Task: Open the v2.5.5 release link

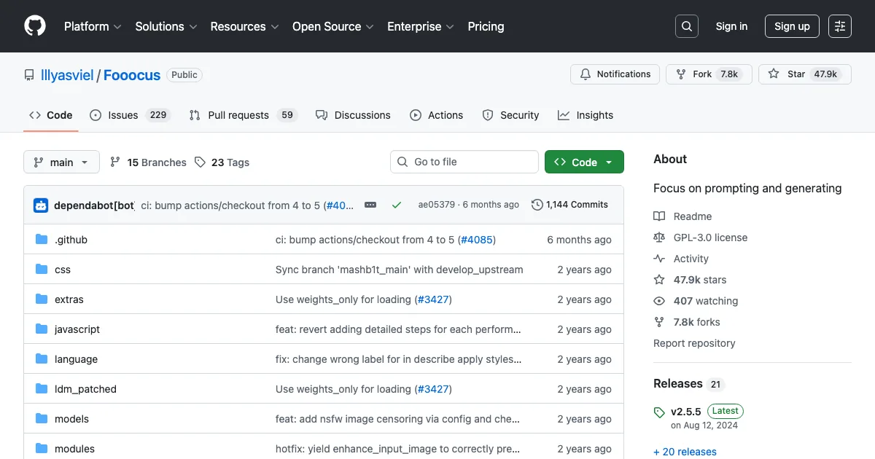Action: point(685,411)
